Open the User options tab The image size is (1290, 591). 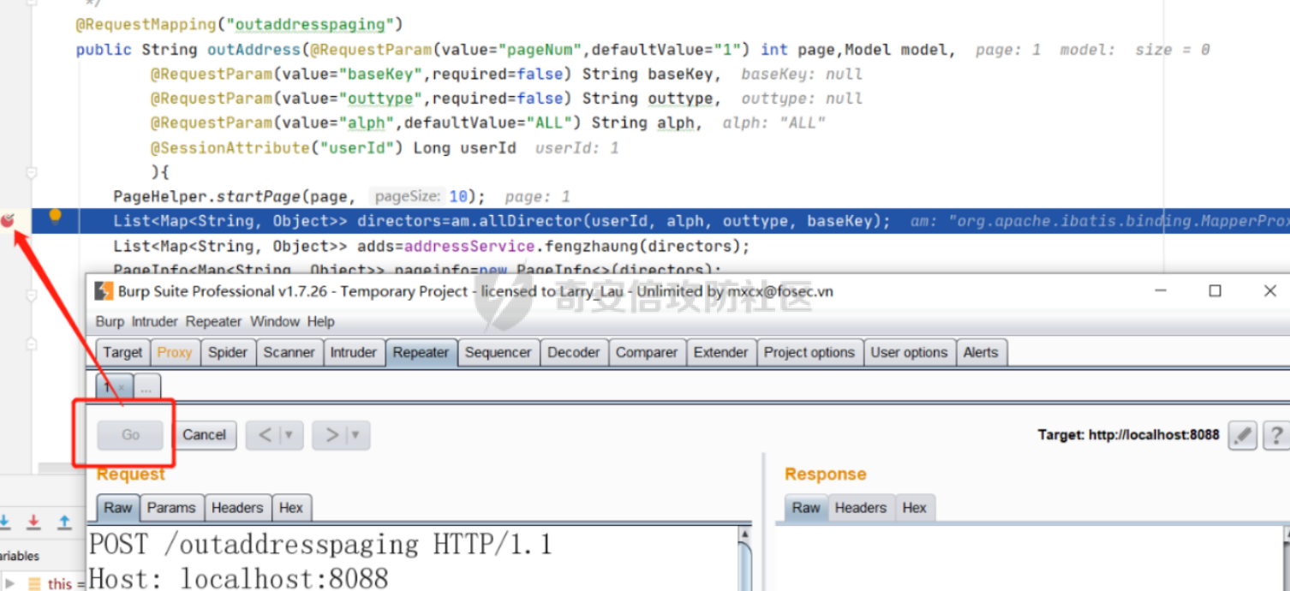tap(909, 352)
